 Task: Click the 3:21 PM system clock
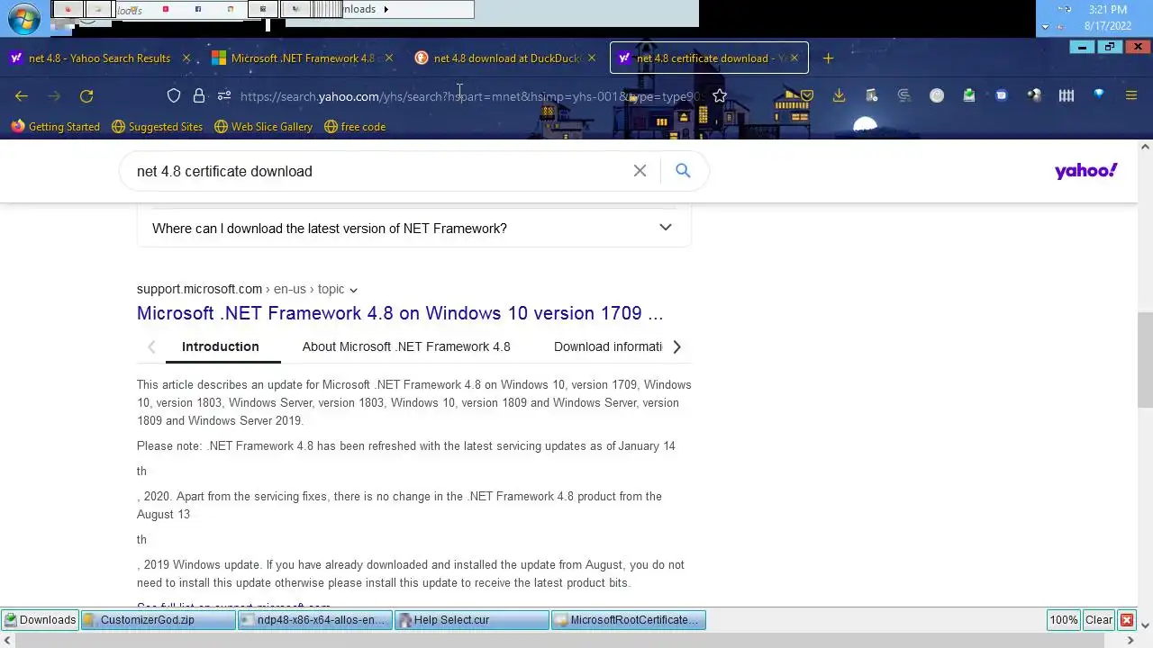[1107, 10]
